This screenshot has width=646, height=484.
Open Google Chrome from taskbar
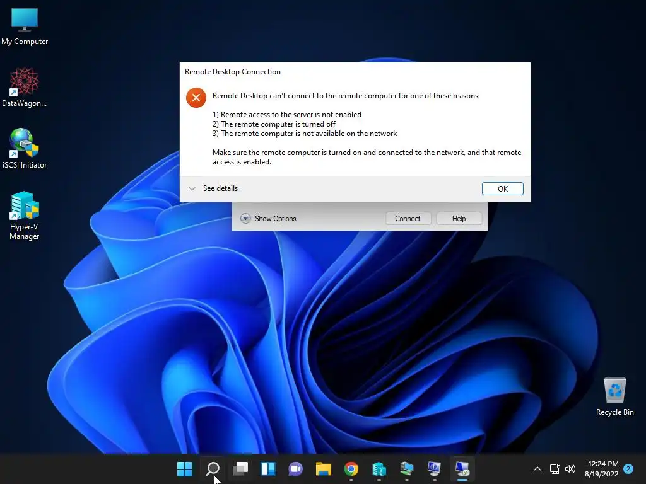coord(351,469)
